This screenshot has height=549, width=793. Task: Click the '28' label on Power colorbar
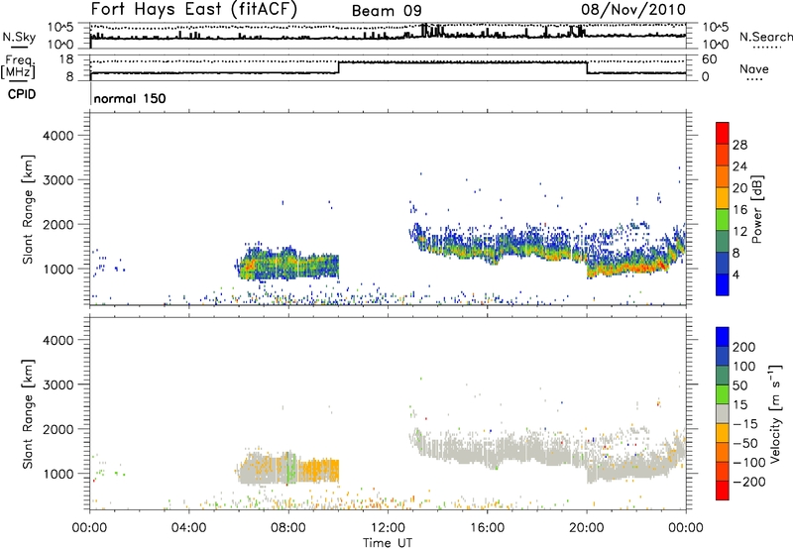pos(739,145)
